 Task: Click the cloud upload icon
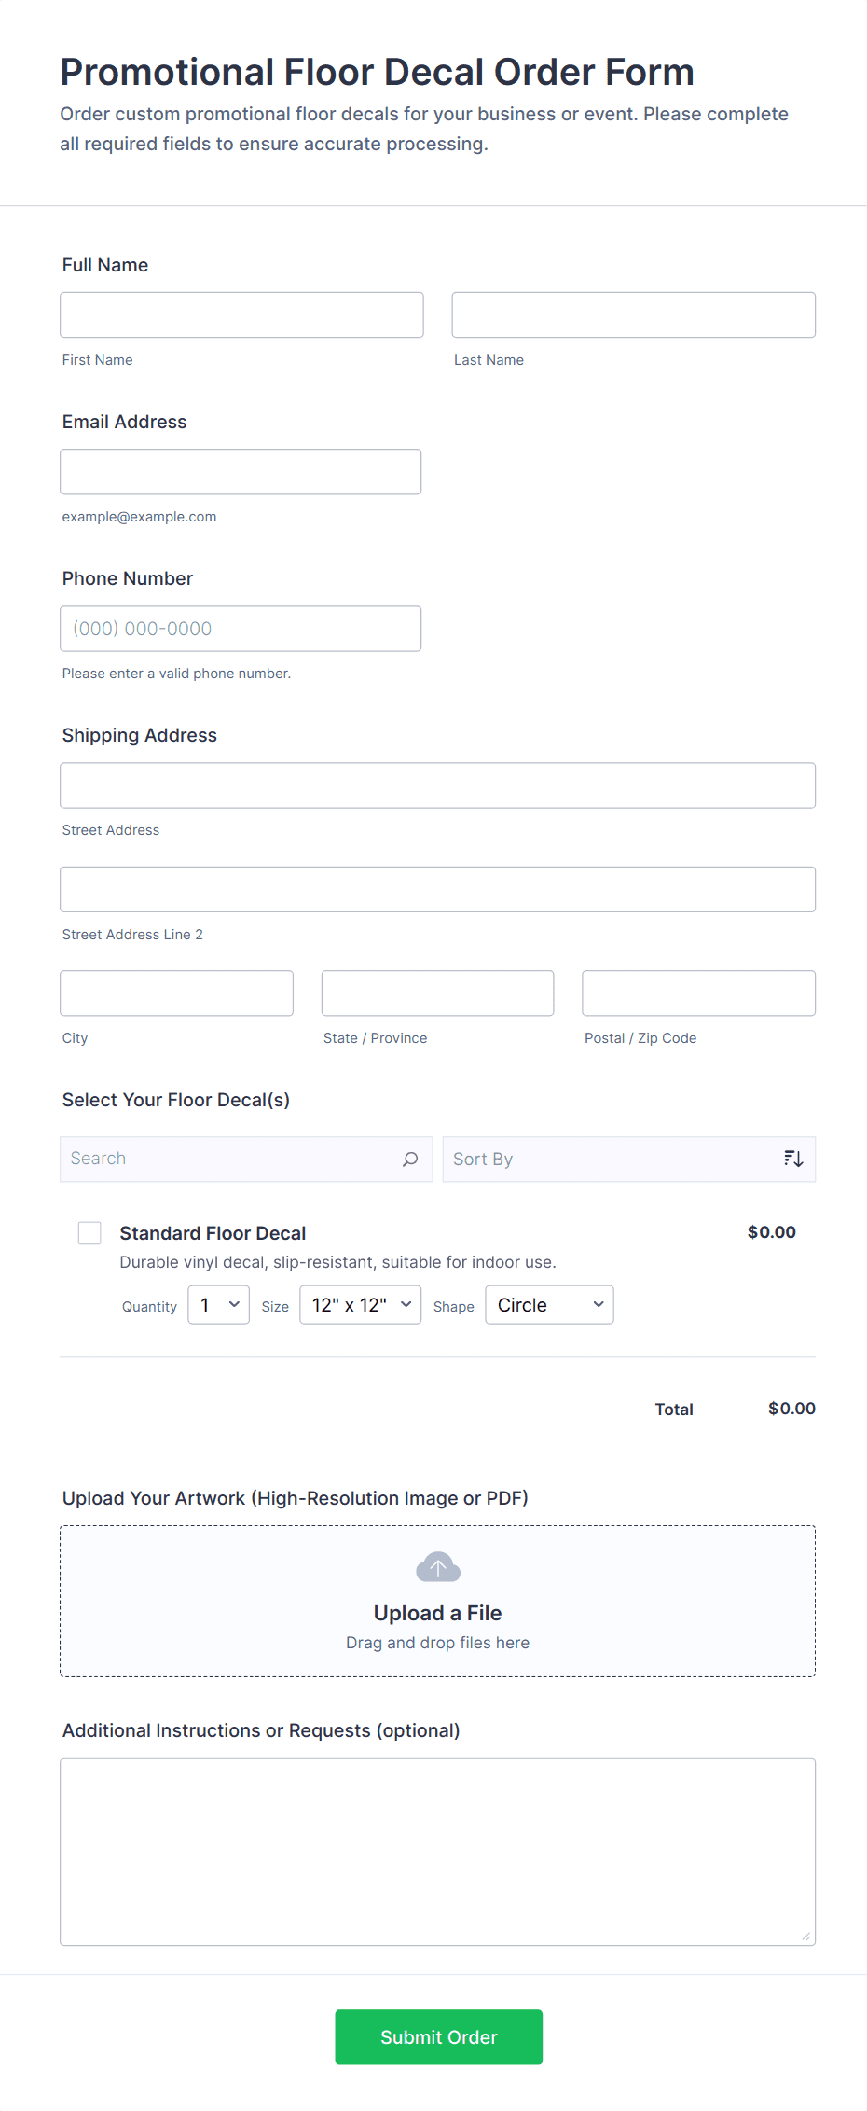[x=437, y=1567]
